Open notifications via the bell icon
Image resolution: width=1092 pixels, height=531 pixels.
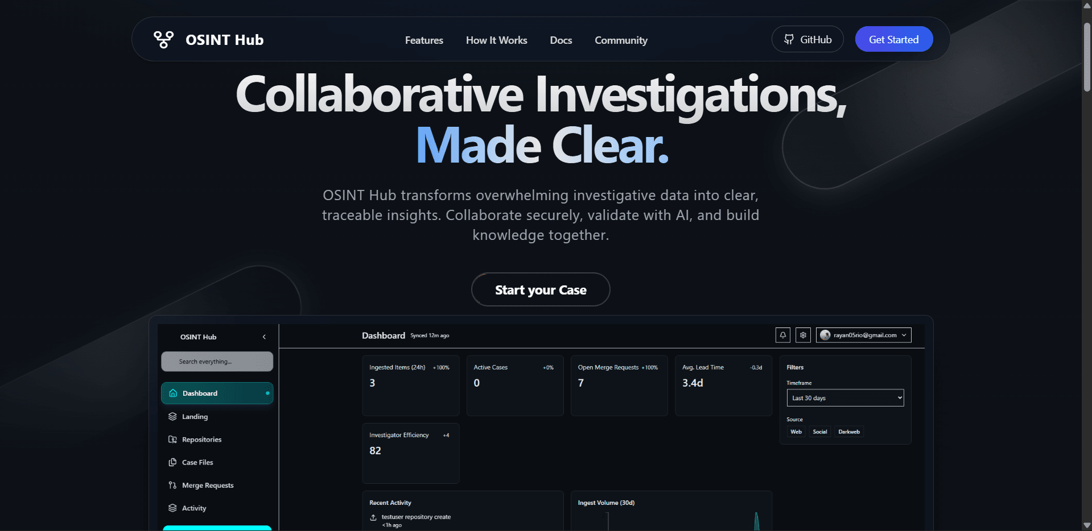(782, 335)
